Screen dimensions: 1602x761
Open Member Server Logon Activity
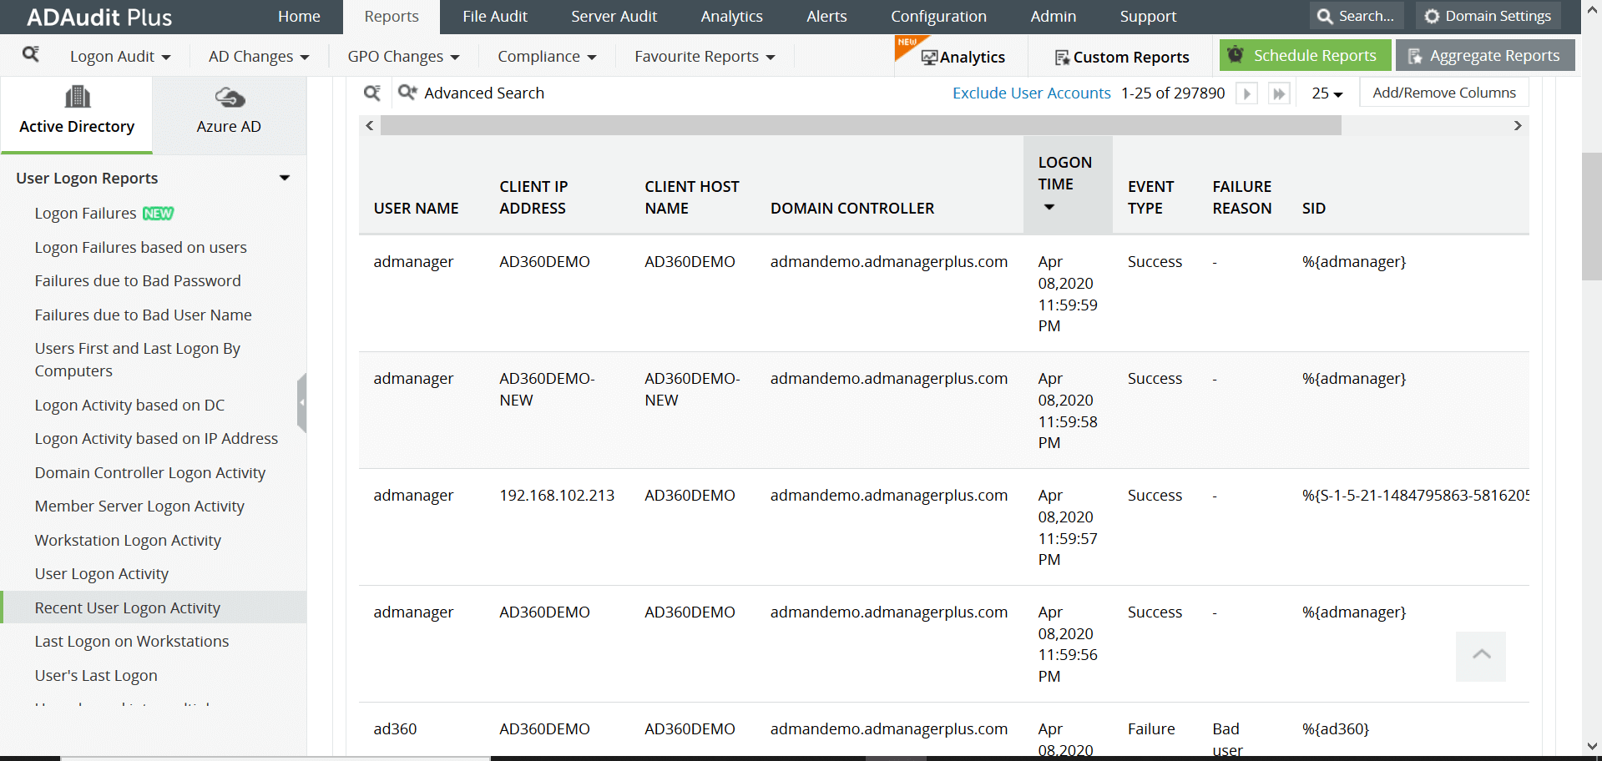[139, 506]
